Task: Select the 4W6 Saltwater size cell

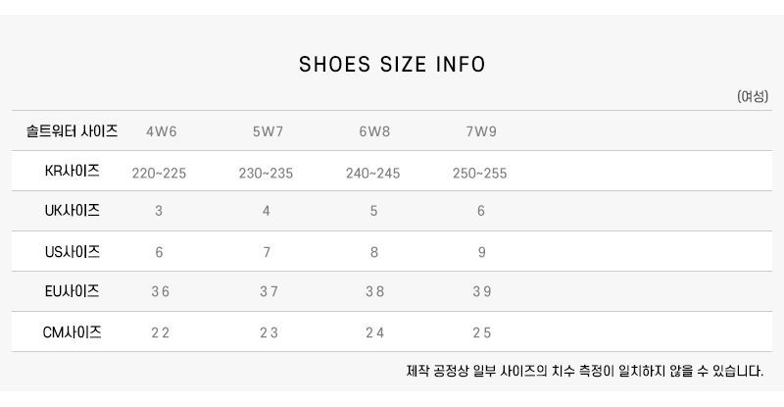Action: (x=162, y=131)
